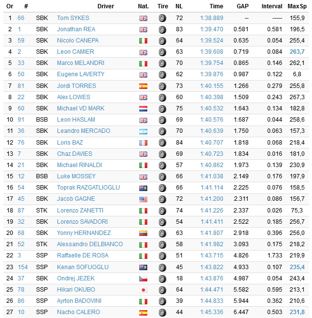312x318 pixels.
Task: Click the Spanish flag beside Jordi TORRES
Action: coord(143,86)
